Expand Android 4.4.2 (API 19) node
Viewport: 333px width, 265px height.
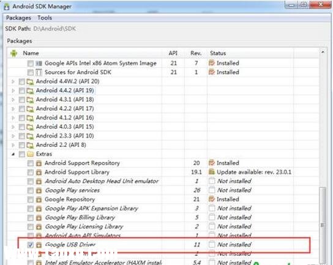13,91
